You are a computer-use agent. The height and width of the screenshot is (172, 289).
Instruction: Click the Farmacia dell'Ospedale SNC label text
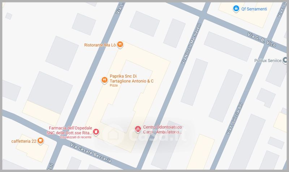tap(69, 130)
